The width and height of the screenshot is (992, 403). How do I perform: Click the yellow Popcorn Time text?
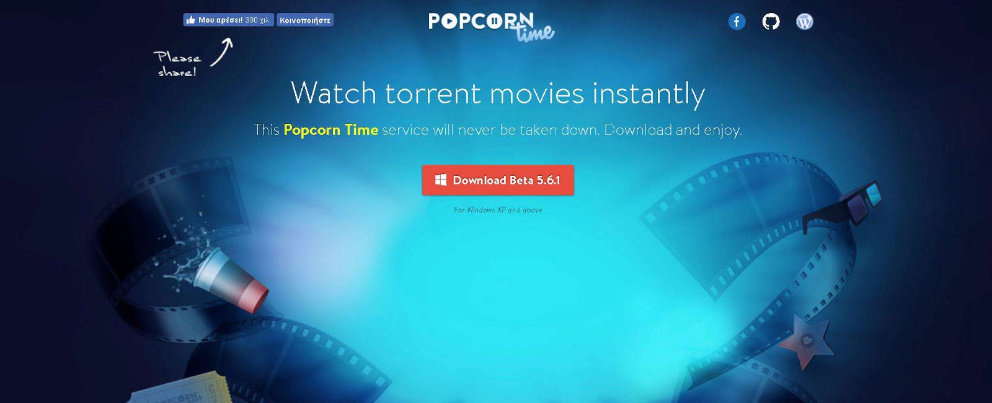pos(330,130)
